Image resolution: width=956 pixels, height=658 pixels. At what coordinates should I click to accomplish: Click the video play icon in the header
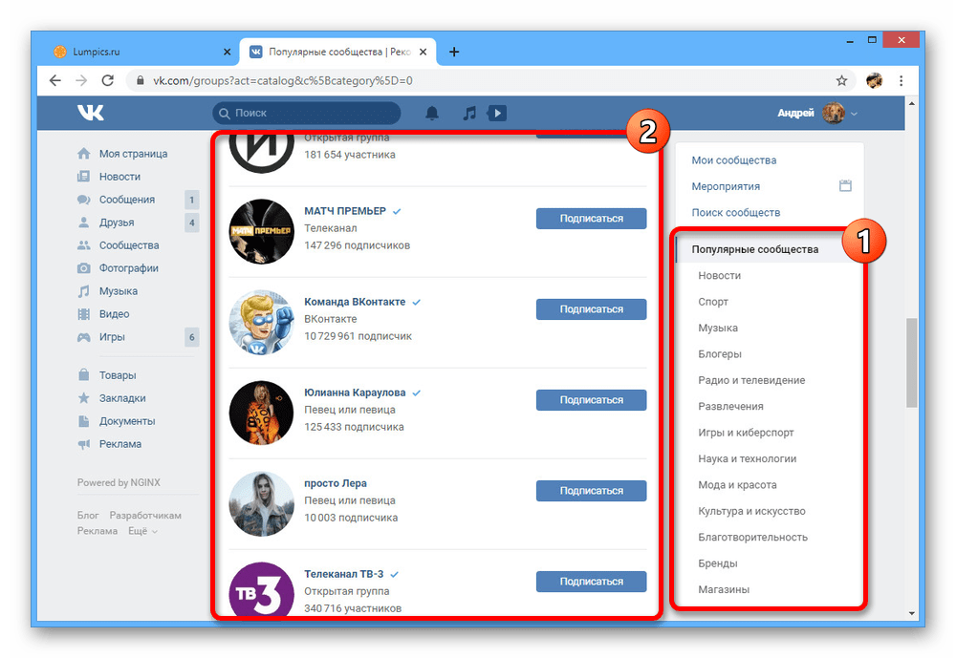(497, 113)
